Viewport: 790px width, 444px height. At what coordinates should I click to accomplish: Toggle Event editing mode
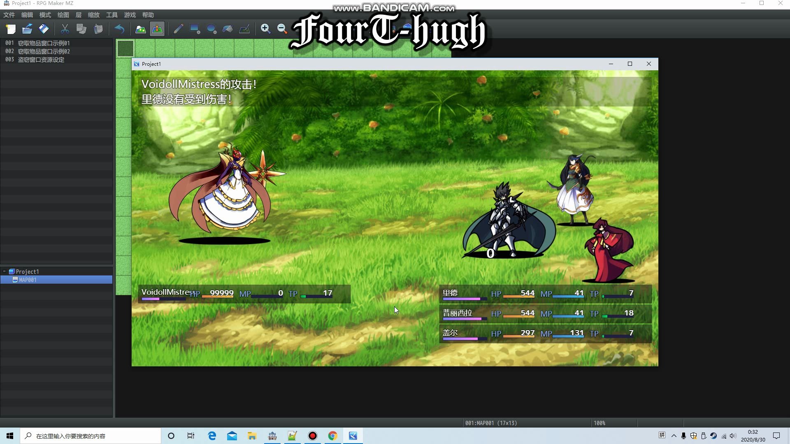[157, 29]
